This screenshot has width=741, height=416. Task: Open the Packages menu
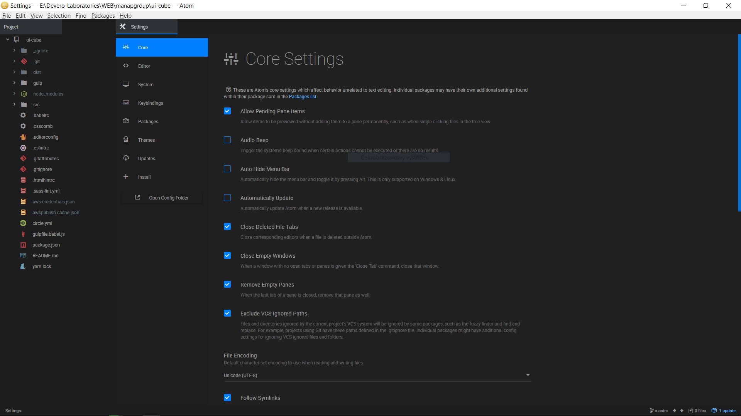[x=103, y=15]
